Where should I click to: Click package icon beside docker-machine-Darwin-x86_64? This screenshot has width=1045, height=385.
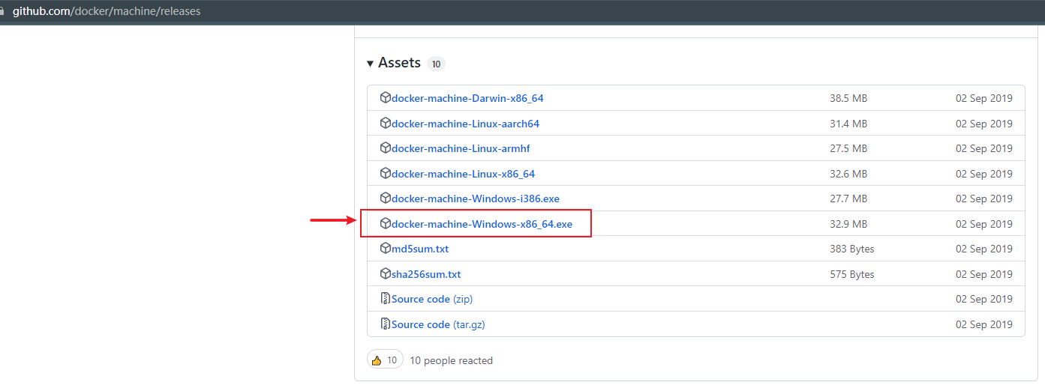pos(386,98)
